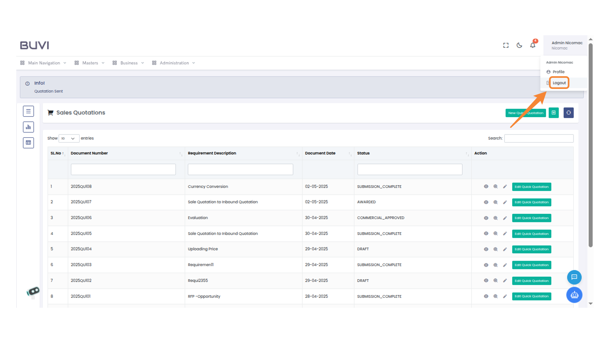Click Edit Quick Quotation for 2025QU106

pos(531,218)
